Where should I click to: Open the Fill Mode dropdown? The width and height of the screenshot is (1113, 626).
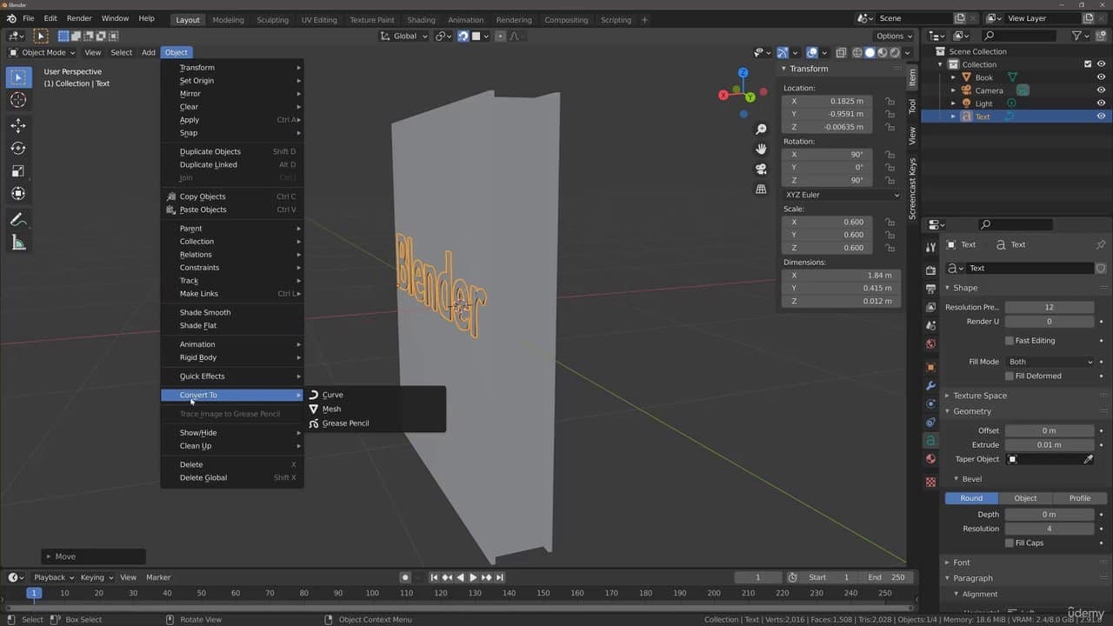[x=1050, y=362]
